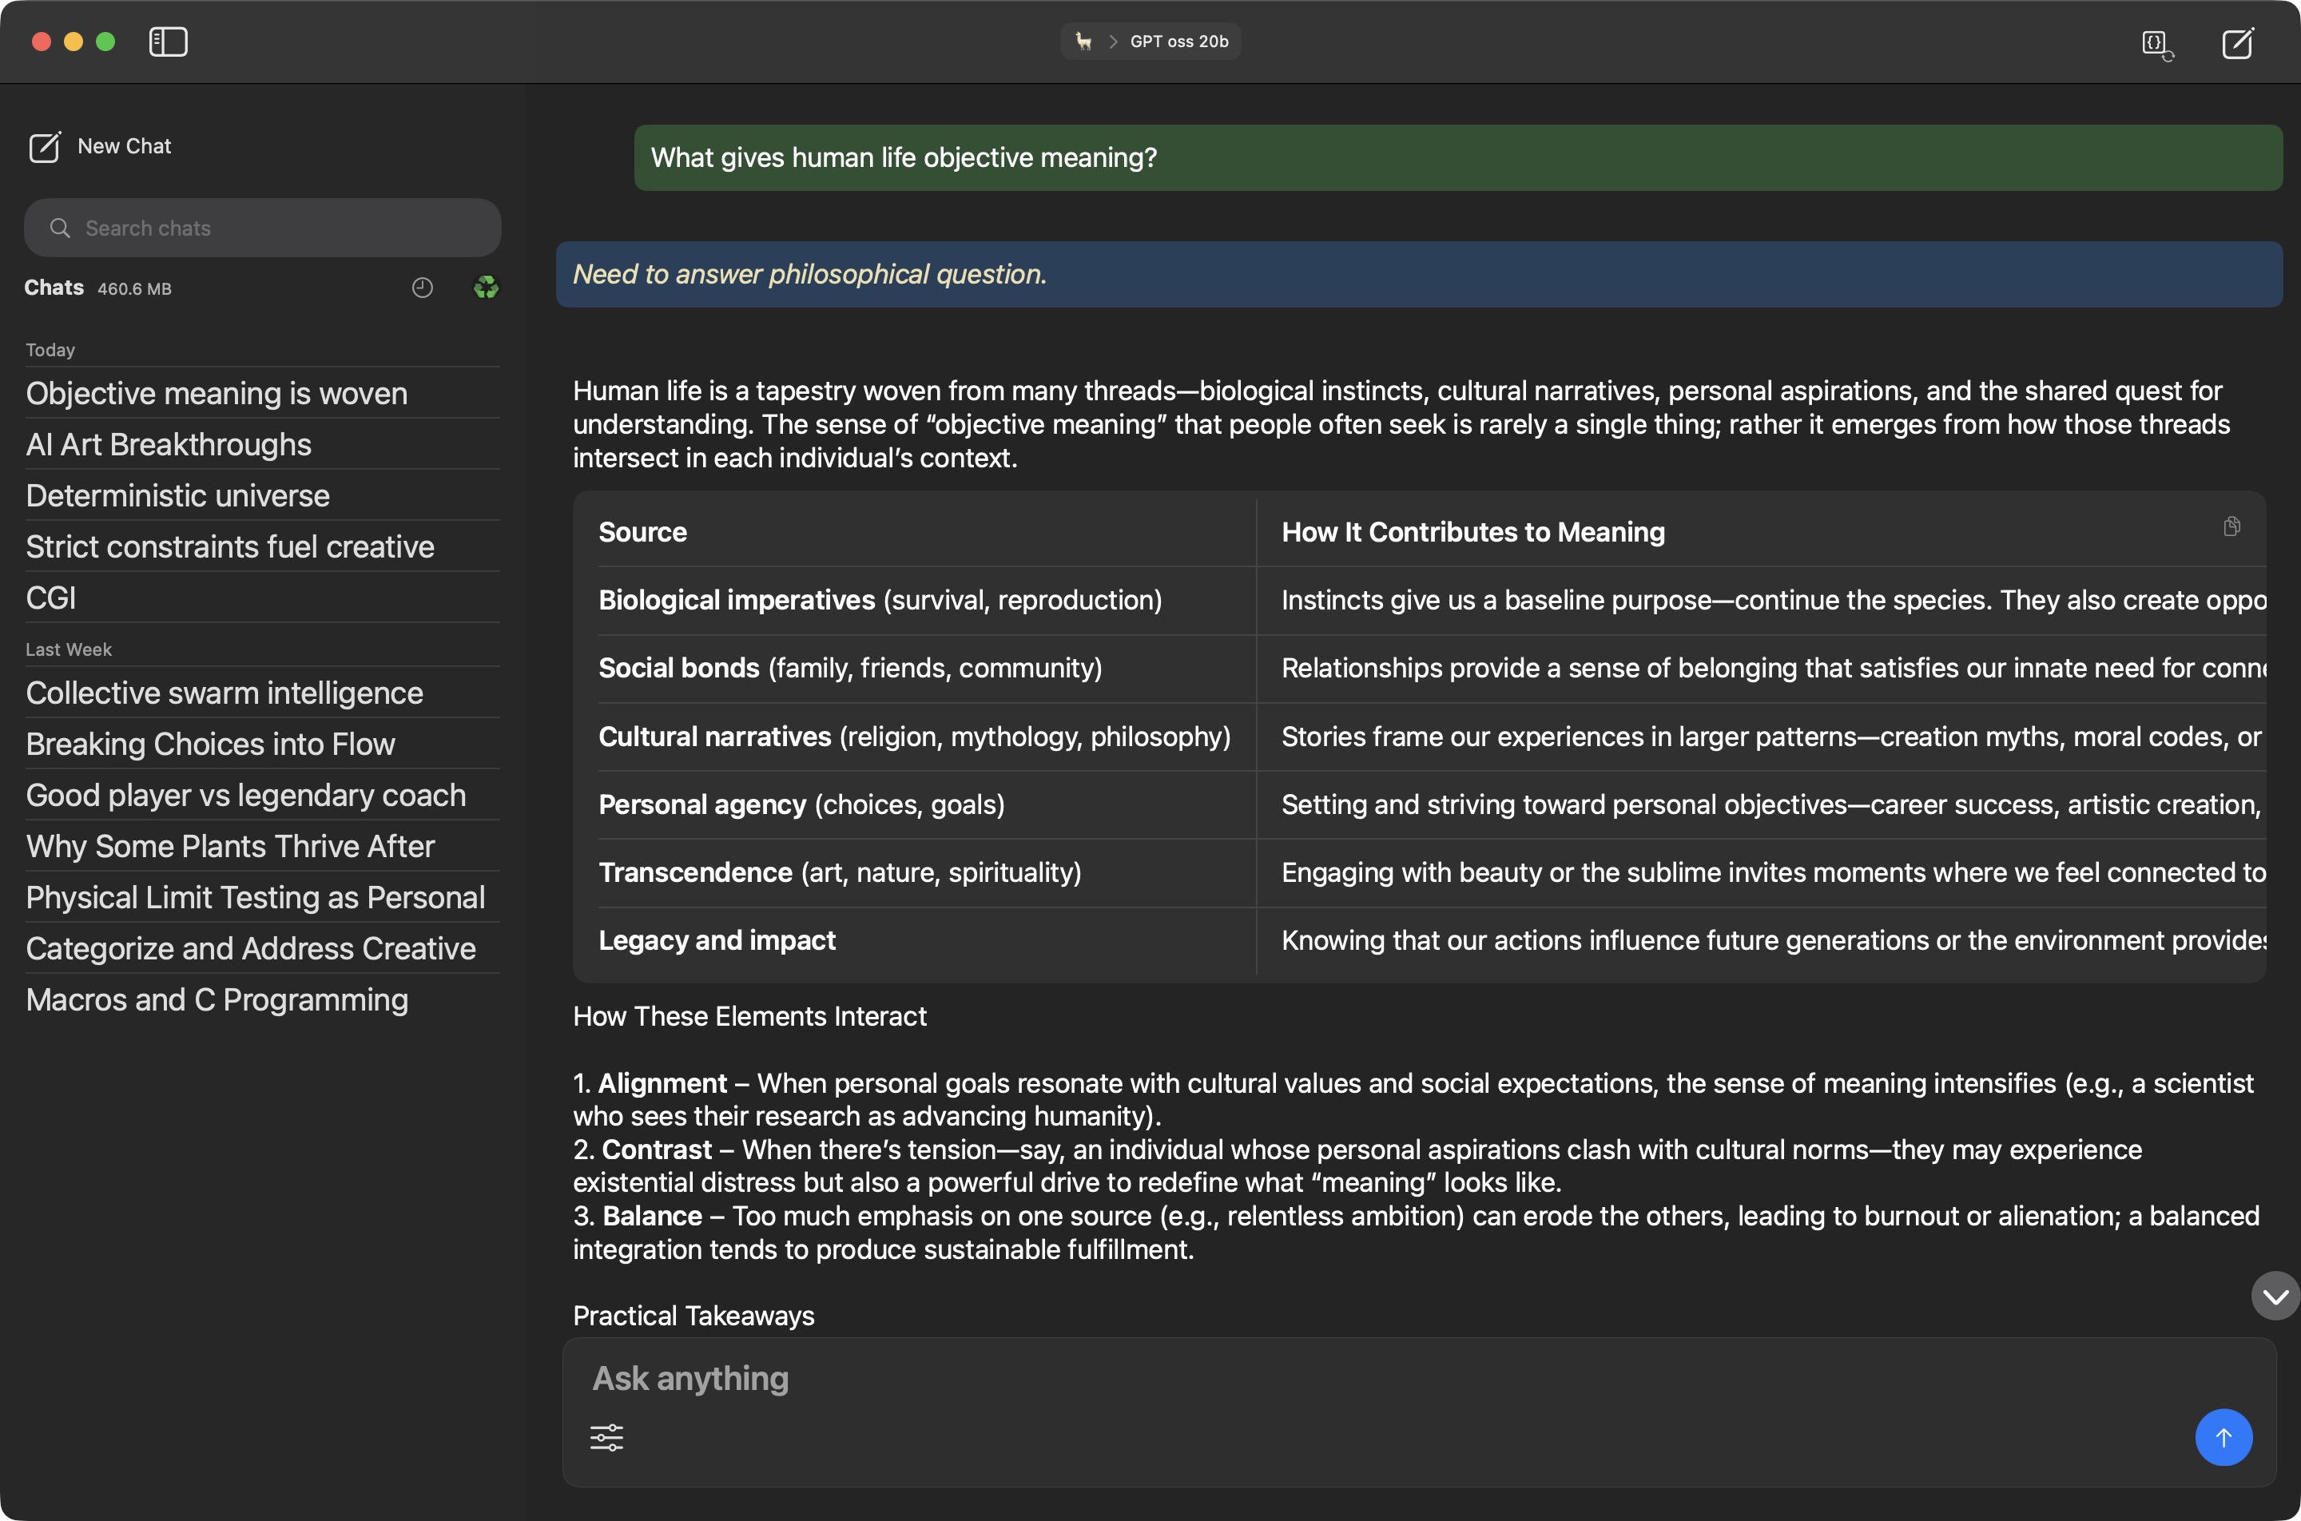Click the green recycle icon beside Chats
2301x1521 pixels.
coord(485,287)
